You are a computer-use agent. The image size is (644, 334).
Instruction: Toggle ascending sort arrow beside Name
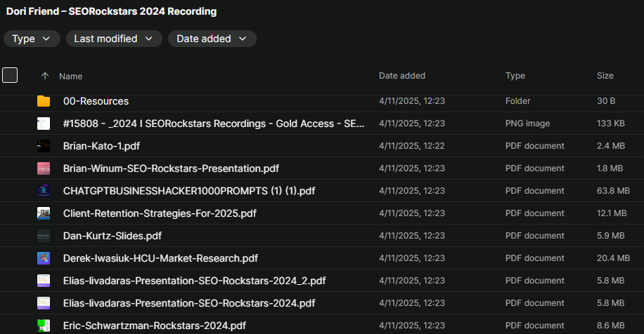tap(45, 76)
